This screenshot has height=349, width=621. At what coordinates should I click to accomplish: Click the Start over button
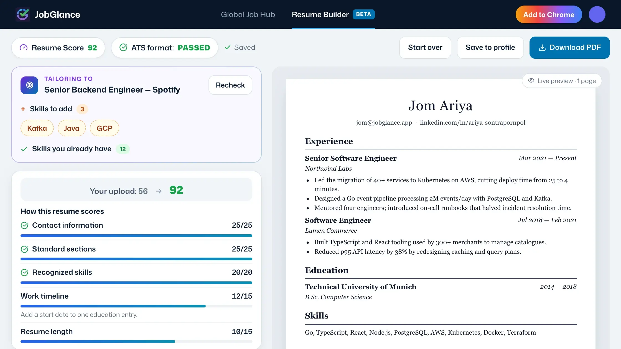coord(425,48)
